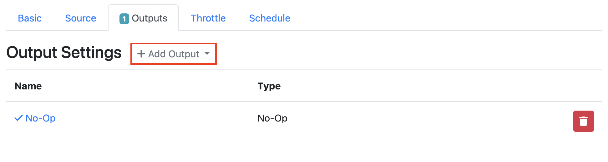Click the No-Op type cell
The width and height of the screenshot is (608, 162).
point(272,118)
